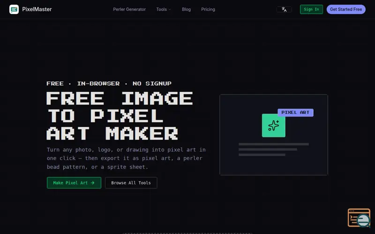Image resolution: width=375 pixels, height=234 pixels.
Task: Click the Sign In button
Action: [311, 9]
